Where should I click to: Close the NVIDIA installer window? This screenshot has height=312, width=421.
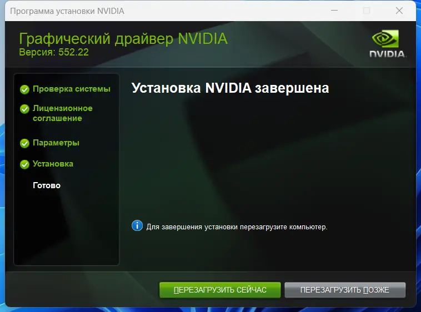point(399,11)
